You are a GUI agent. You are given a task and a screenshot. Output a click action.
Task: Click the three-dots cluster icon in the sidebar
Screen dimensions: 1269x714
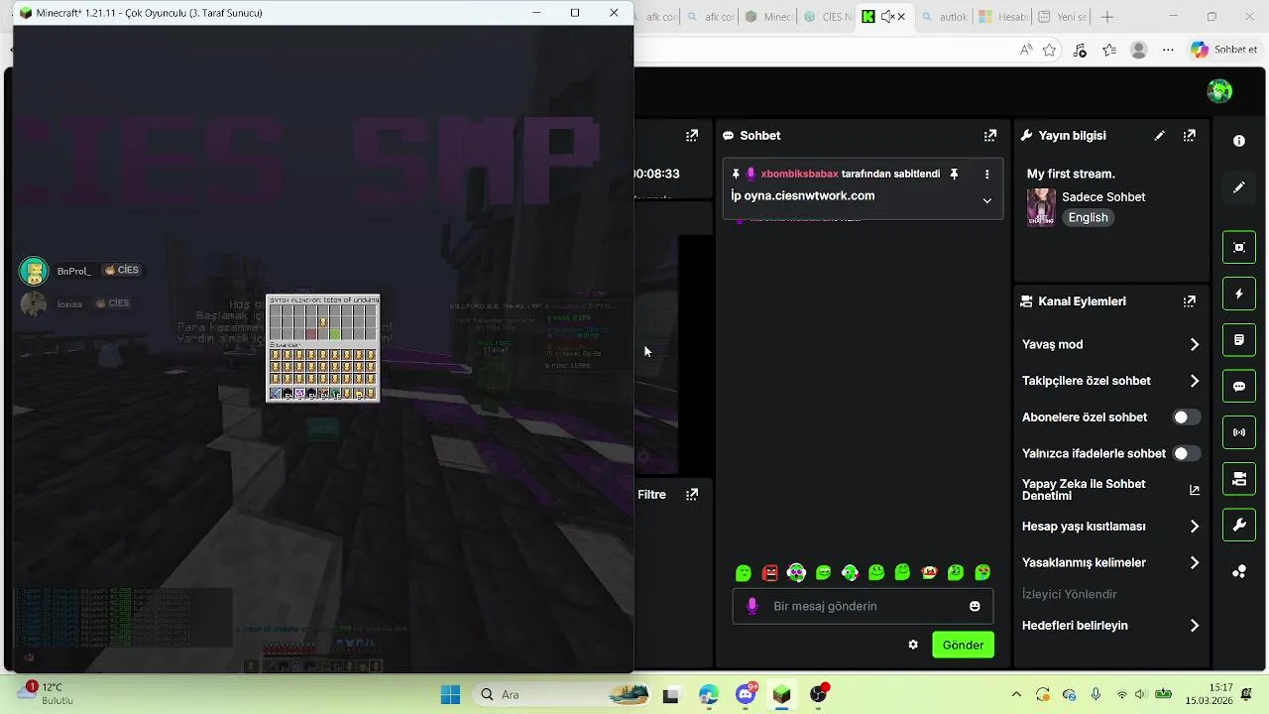[x=1239, y=571]
